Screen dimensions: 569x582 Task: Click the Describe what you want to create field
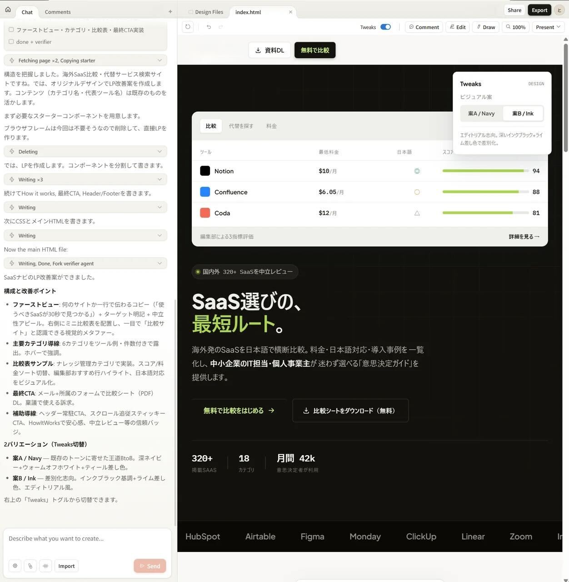[86, 538]
